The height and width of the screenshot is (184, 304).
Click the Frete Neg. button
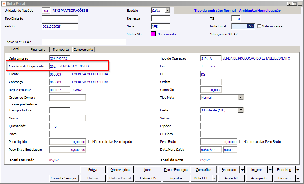pyautogui.click(x=284, y=170)
